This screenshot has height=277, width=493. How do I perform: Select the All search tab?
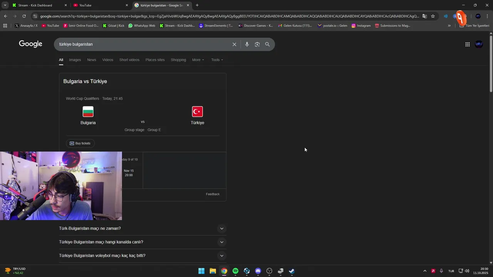(61, 60)
